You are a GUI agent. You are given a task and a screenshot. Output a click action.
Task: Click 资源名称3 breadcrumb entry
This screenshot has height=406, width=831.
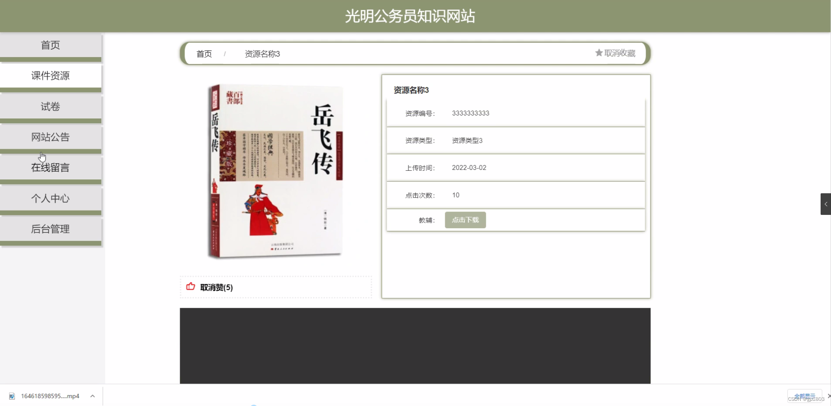click(262, 54)
